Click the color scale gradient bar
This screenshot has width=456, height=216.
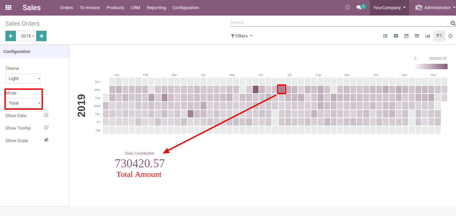tap(431, 66)
